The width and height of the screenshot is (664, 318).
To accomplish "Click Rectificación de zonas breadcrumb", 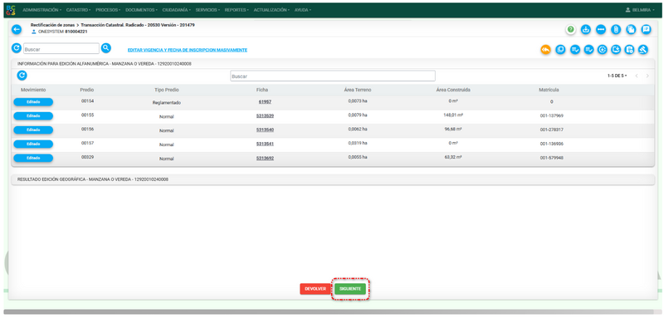I will pyautogui.click(x=52, y=25).
